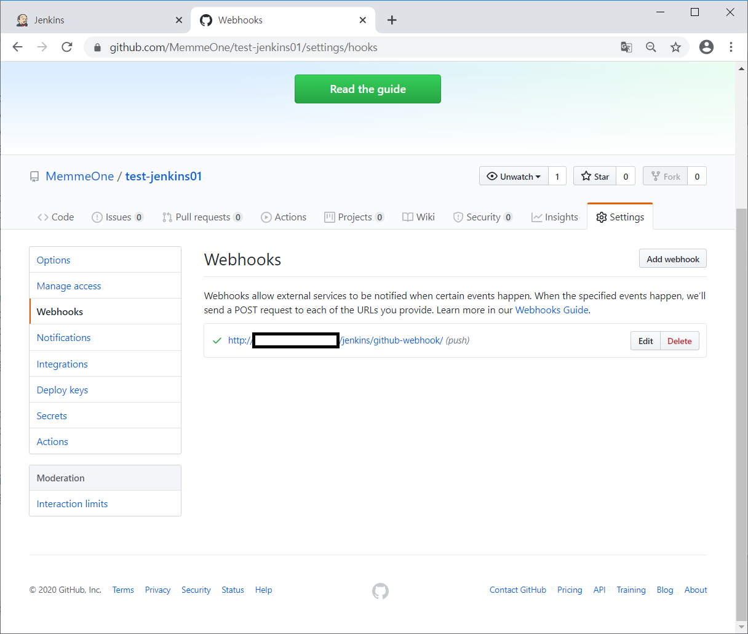Open the API footer link
The height and width of the screenshot is (634, 748).
pyautogui.click(x=600, y=590)
